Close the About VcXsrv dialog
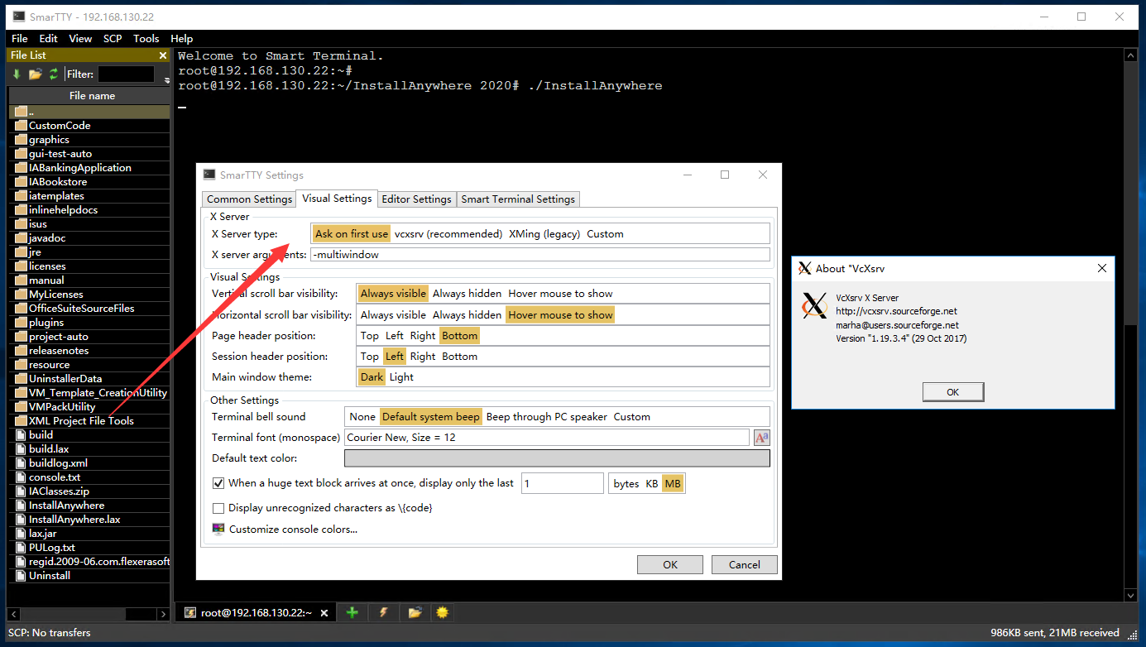This screenshot has width=1146, height=647. [1101, 268]
